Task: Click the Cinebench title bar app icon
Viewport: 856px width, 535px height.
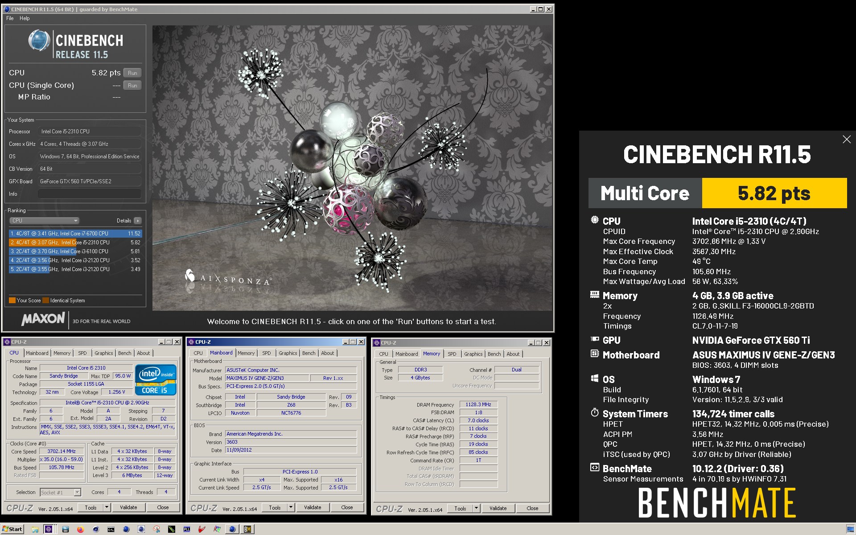Action: tap(7, 9)
